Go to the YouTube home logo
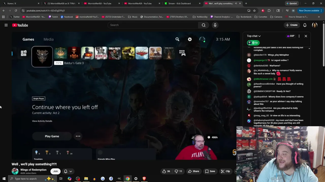The image size is (325, 182). point(20,25)
